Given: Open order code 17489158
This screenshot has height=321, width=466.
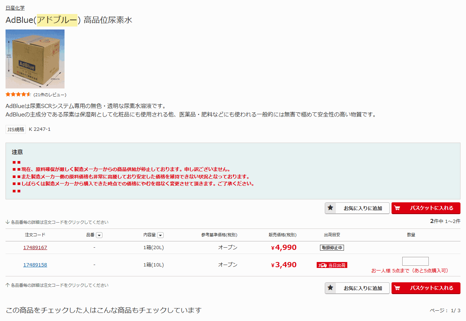Looking at the screenshot, I should (35, 265).
